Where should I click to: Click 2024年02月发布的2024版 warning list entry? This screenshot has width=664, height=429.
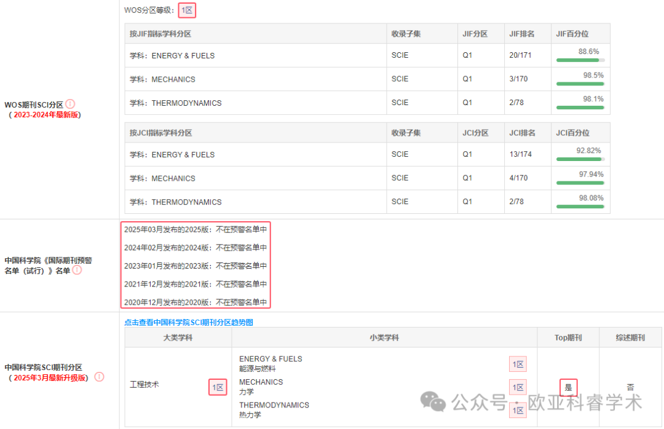pos(196,248)
